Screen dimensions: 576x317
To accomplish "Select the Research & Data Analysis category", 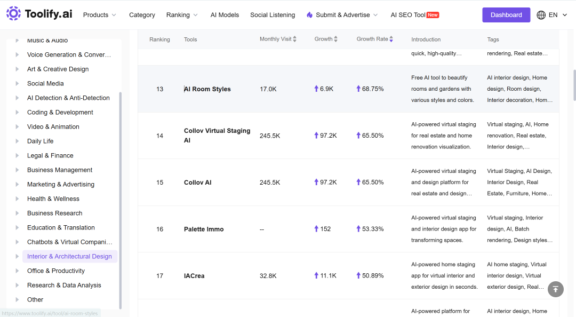I will click(x=64, y=286).
